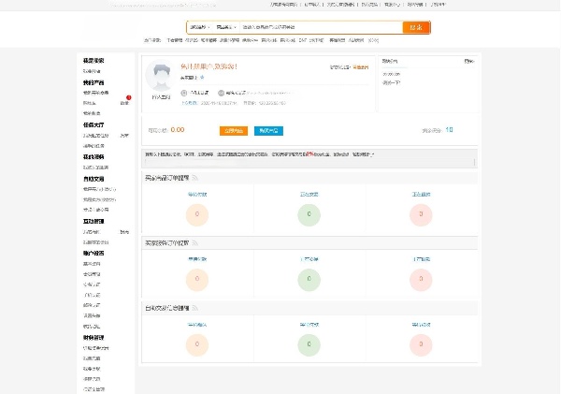This screenshot has height=394, width=561.
Task: Click the orange button beside the 0.00 balance
Action: [234, 131]
